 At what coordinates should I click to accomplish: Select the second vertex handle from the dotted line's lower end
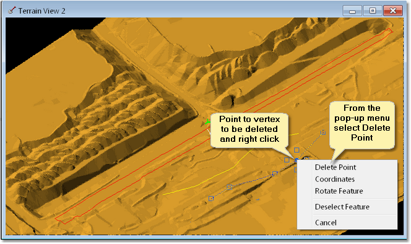[230, 187]
